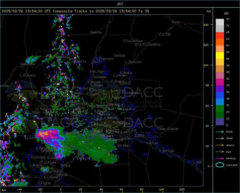Click the Clla.SanJose label

[x=133, y=41]
